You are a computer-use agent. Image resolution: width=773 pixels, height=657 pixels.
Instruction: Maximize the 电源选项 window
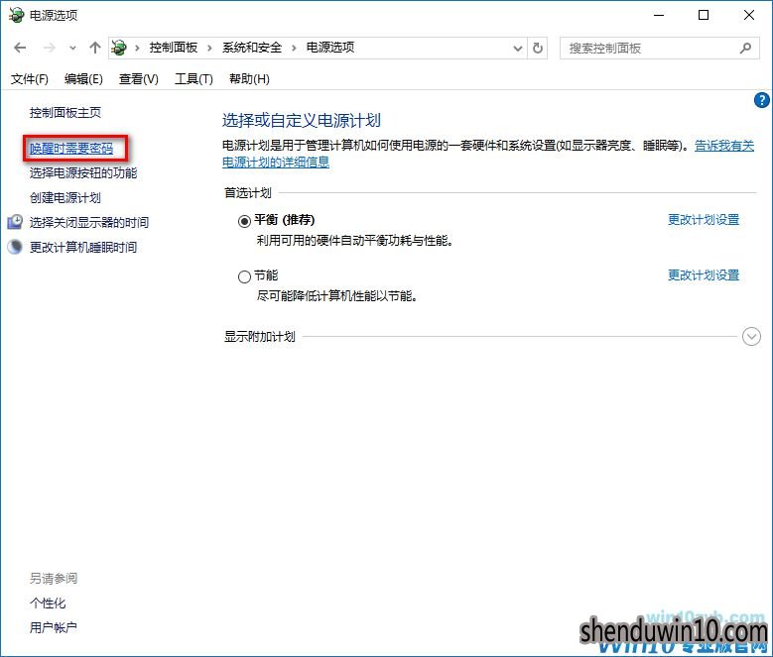click(x=704, y=15)
